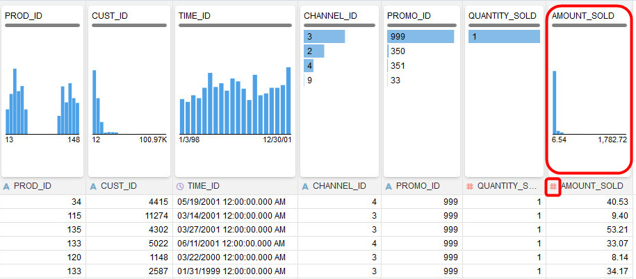636x279 pixels.
Task: Select value 9 in CHANNEL_ID card
Action: coord(309,81)
